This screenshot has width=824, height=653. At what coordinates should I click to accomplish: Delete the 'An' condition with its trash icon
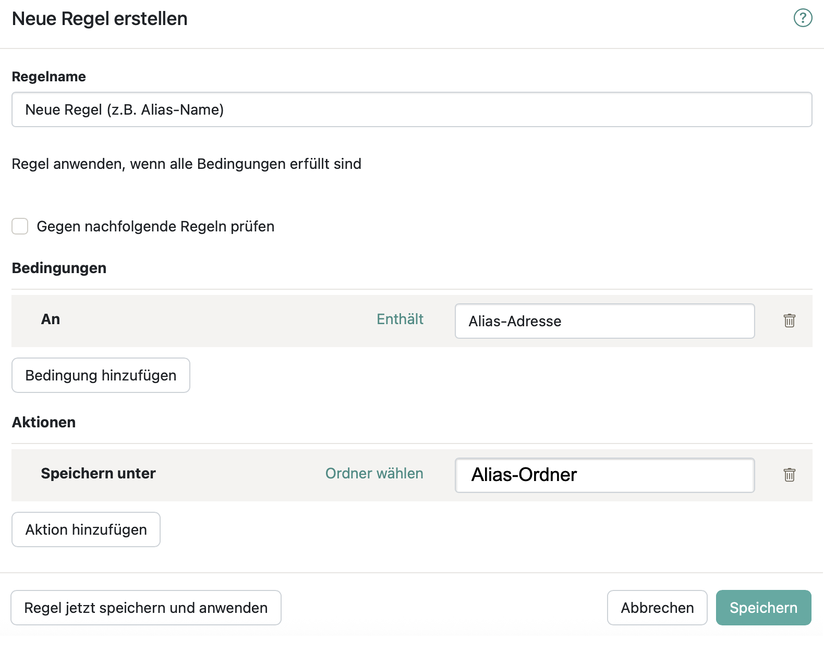(x=789, y=321)
